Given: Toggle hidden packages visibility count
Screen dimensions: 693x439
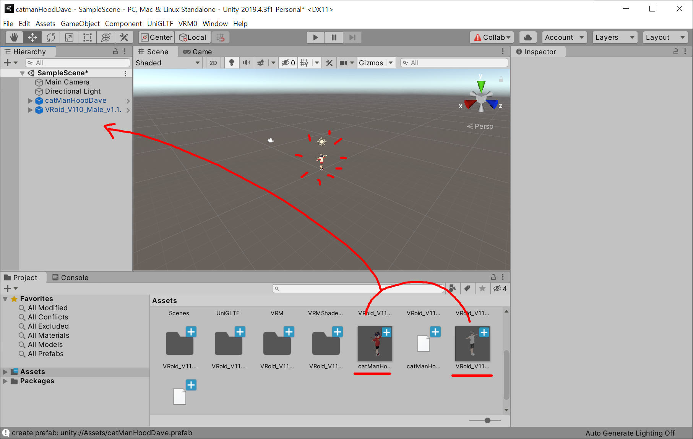Looking at the screenshot, I should (x=500, y=288).
